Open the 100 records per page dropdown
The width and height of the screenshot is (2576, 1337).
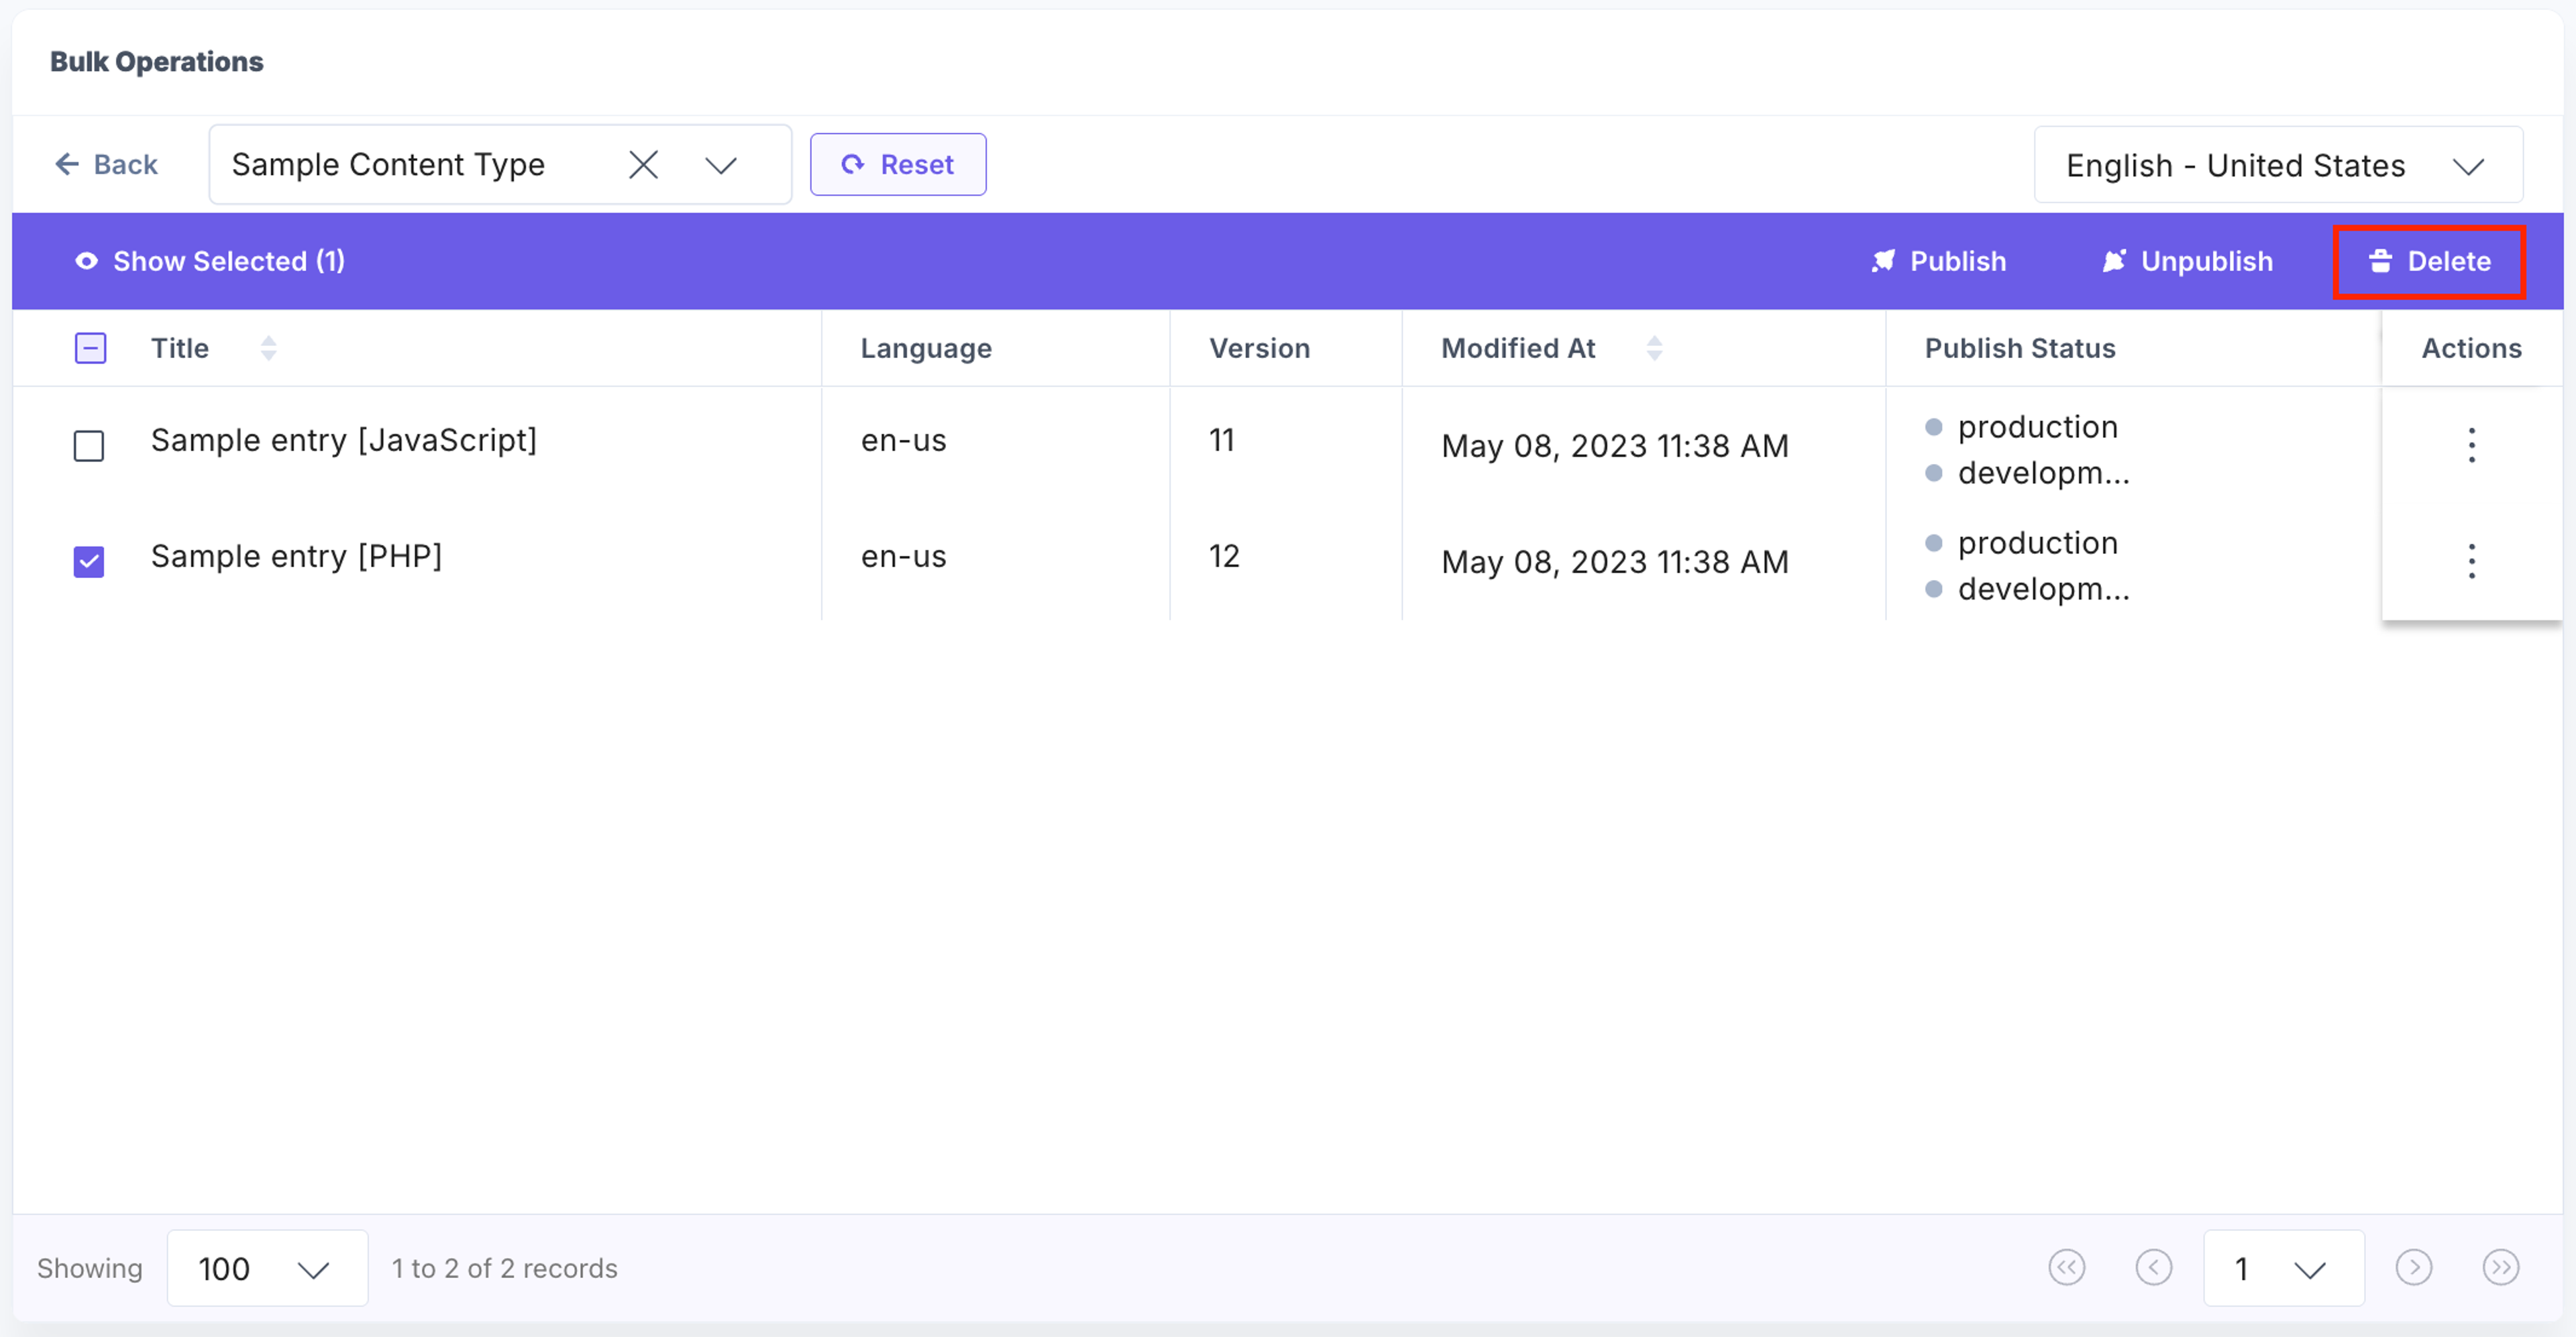(x=267, y=1268)
